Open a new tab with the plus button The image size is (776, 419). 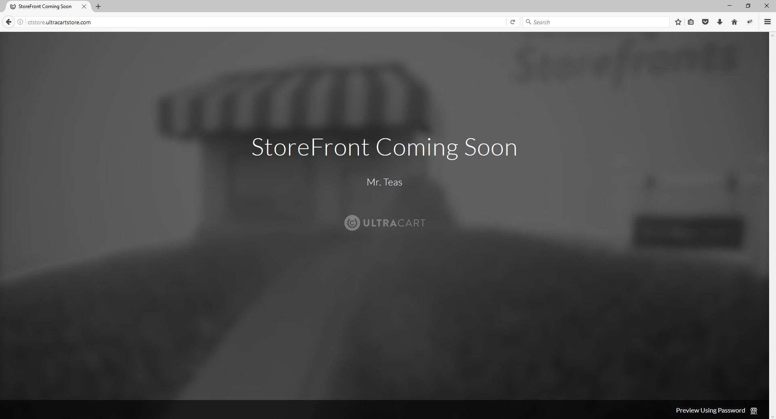click(x=98, y=6)
